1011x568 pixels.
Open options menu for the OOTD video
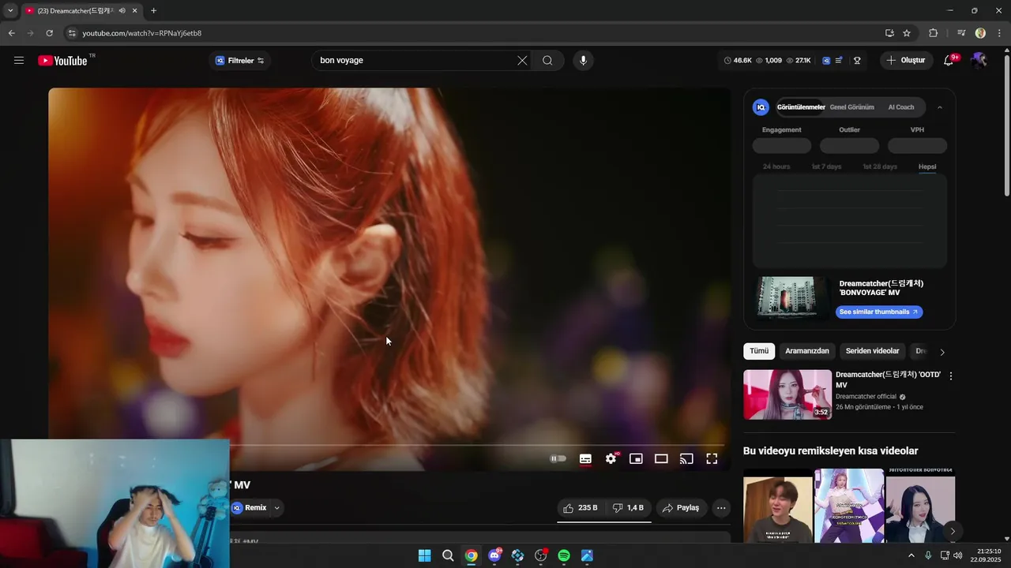[951, 376]
